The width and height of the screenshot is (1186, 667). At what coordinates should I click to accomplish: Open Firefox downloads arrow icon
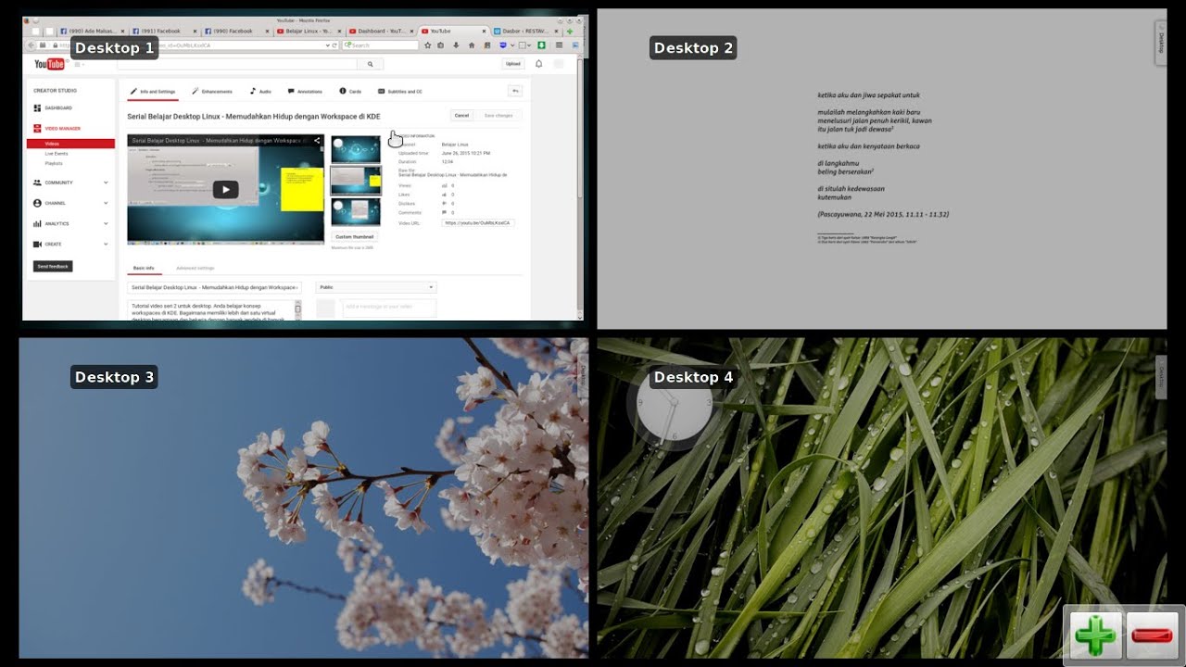pos(456,44)
